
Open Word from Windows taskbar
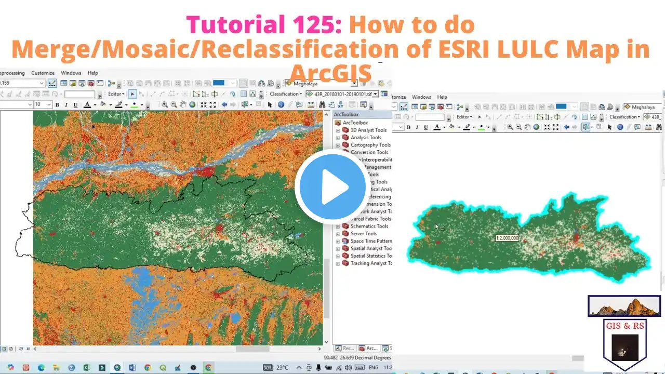point(132,367)
